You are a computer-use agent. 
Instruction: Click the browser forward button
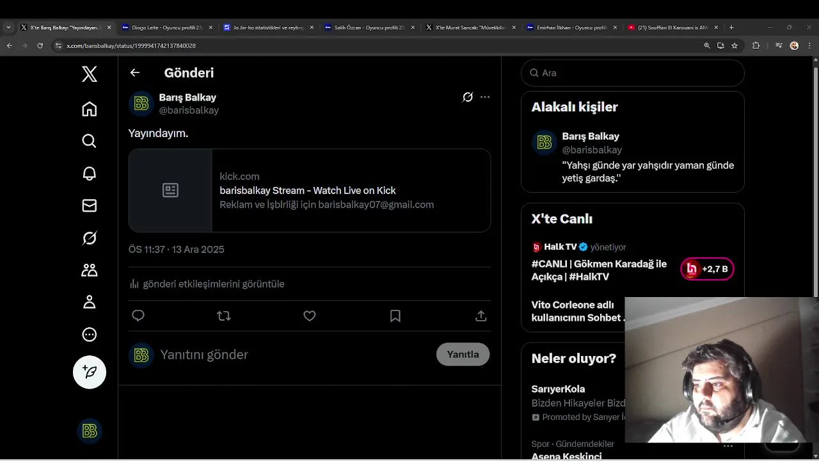24,45
